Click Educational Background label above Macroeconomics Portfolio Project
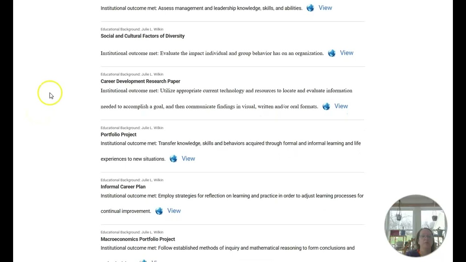 (132, 232)
